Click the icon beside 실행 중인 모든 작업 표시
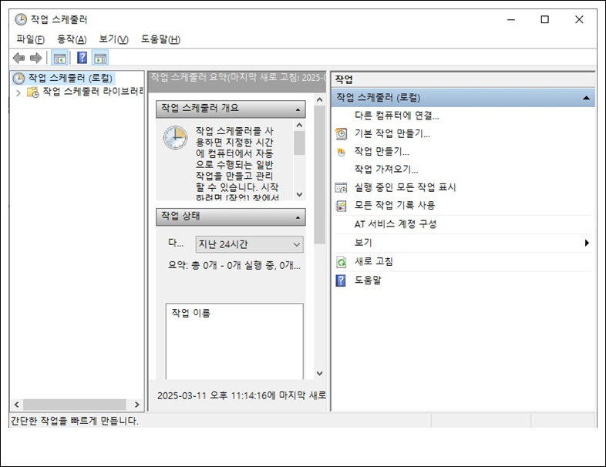Image resolution: width=606 pixels, height=467 pixels. click(x=341, y=188)
